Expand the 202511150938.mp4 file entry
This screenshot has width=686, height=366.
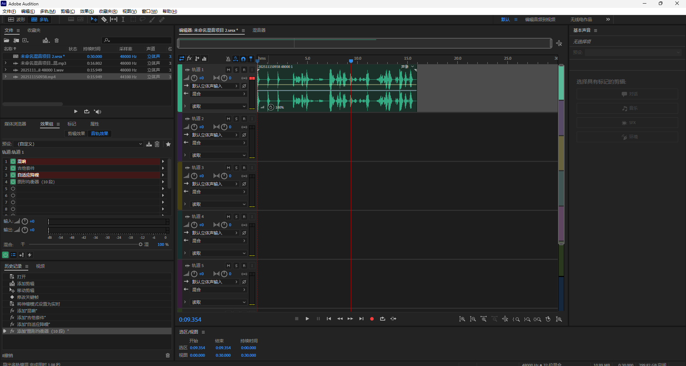[x=5, y=77]
